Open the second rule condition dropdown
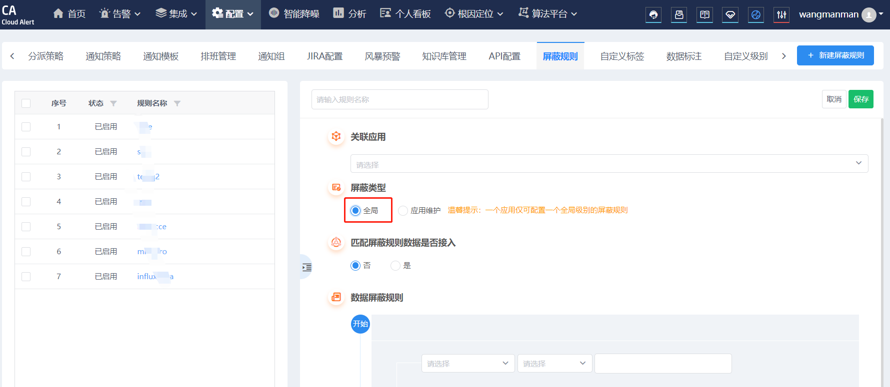890x387 pixels. [554, 364]
